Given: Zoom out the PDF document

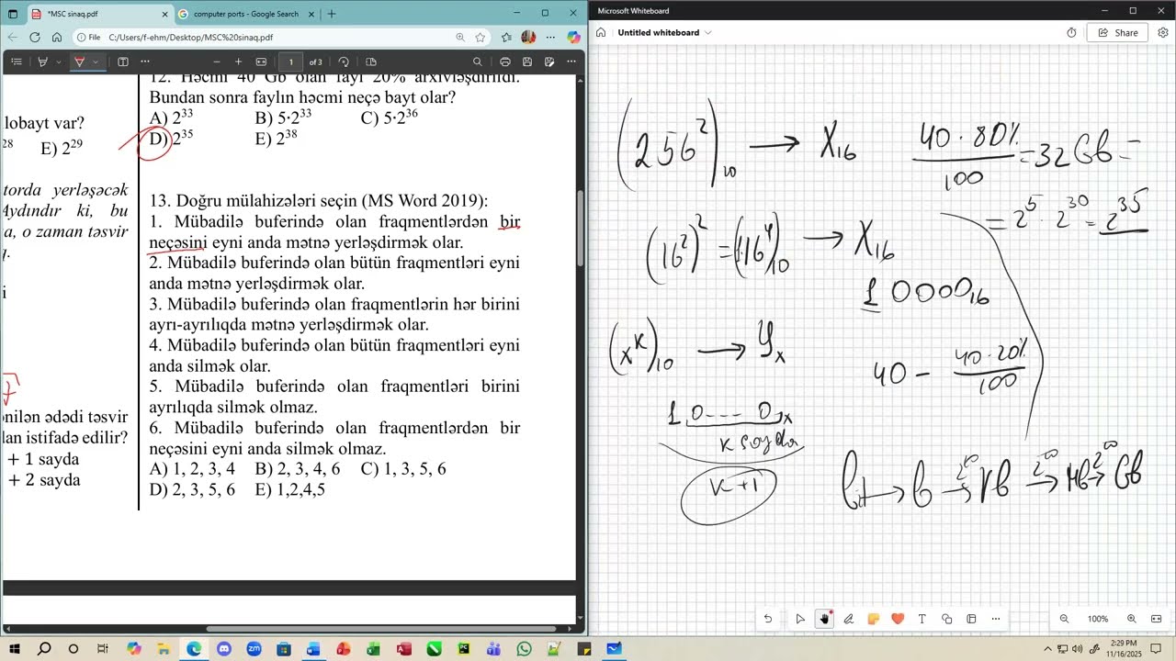Looking at the screenshot, I should pos(217,62).
